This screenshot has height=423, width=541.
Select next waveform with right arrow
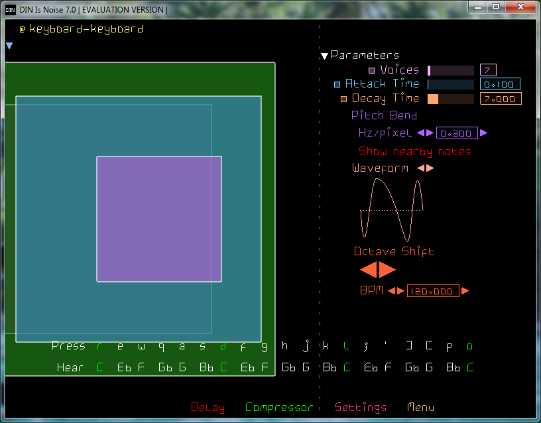(430, 168)
